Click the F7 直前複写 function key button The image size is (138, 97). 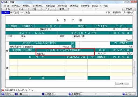[75, 94]
